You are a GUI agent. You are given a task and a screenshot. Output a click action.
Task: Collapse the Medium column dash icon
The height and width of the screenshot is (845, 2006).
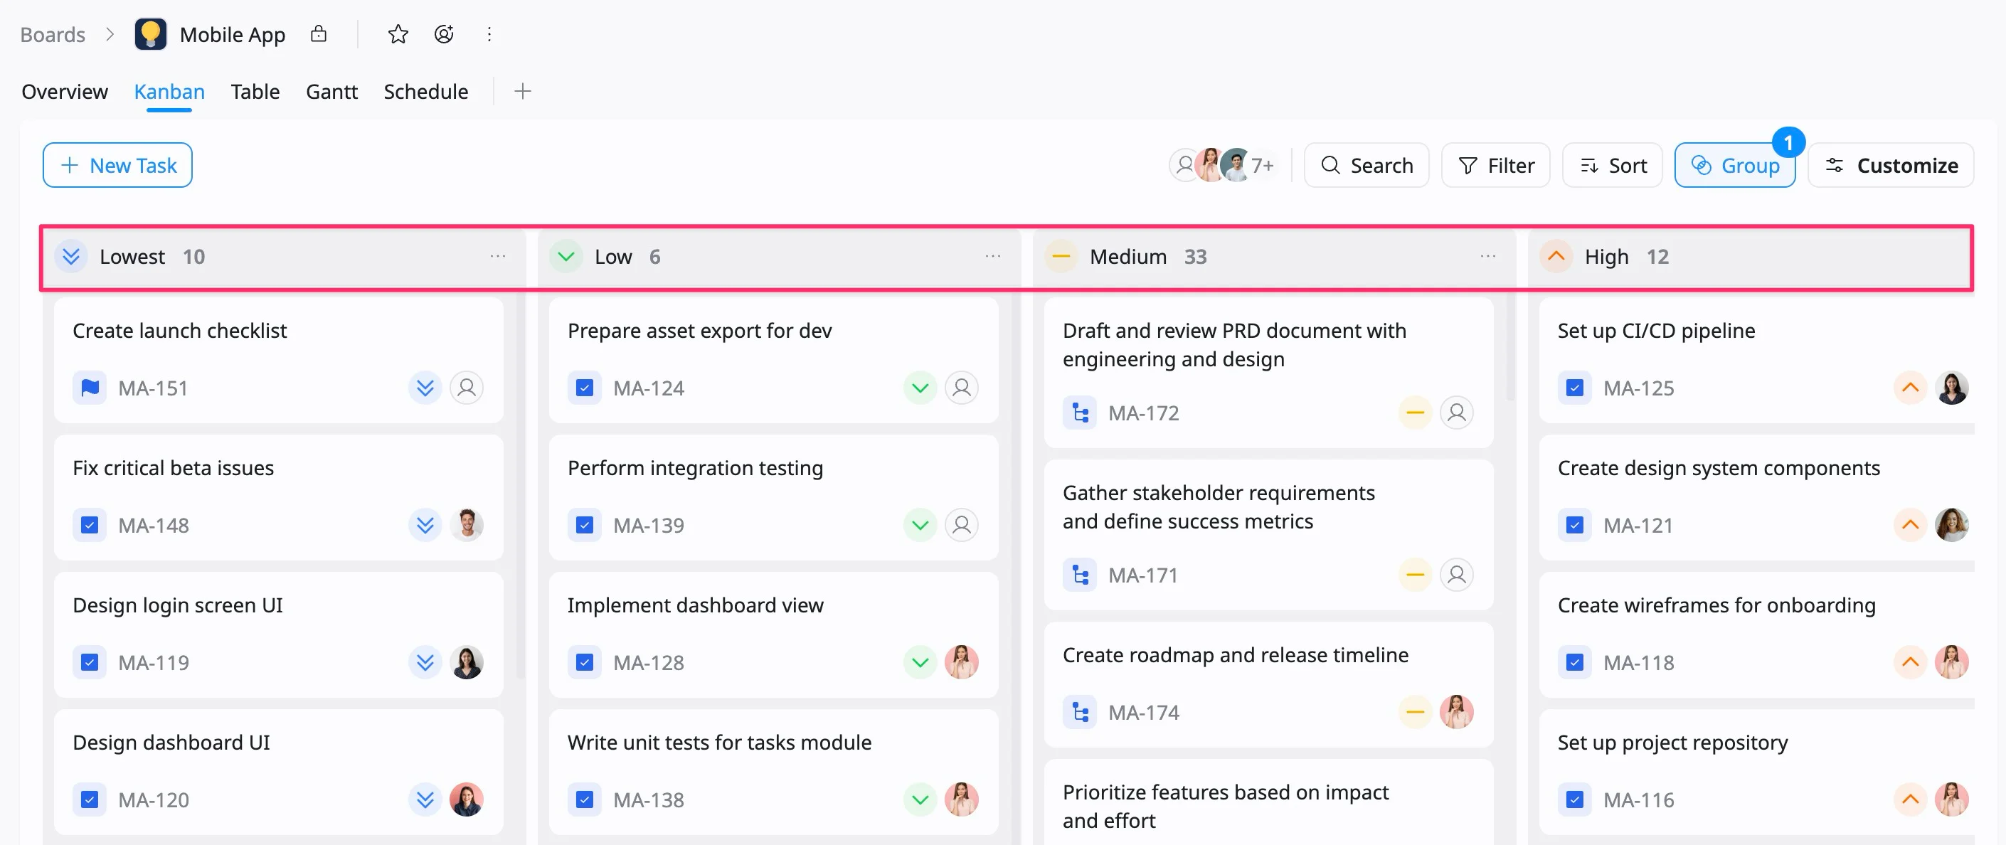(x=1061, y=256)
